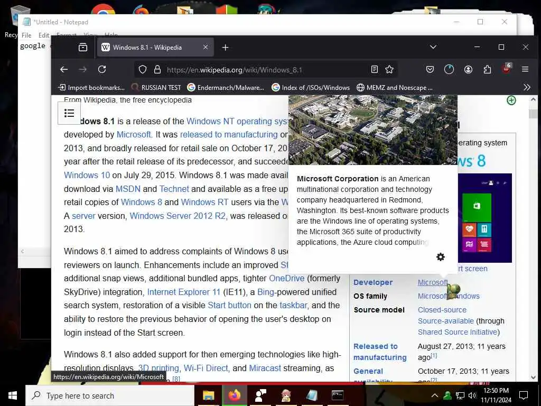This screenshot has height=406, width=541.
Task: Open Firefox View recent browsing icon
Action: 83,47
